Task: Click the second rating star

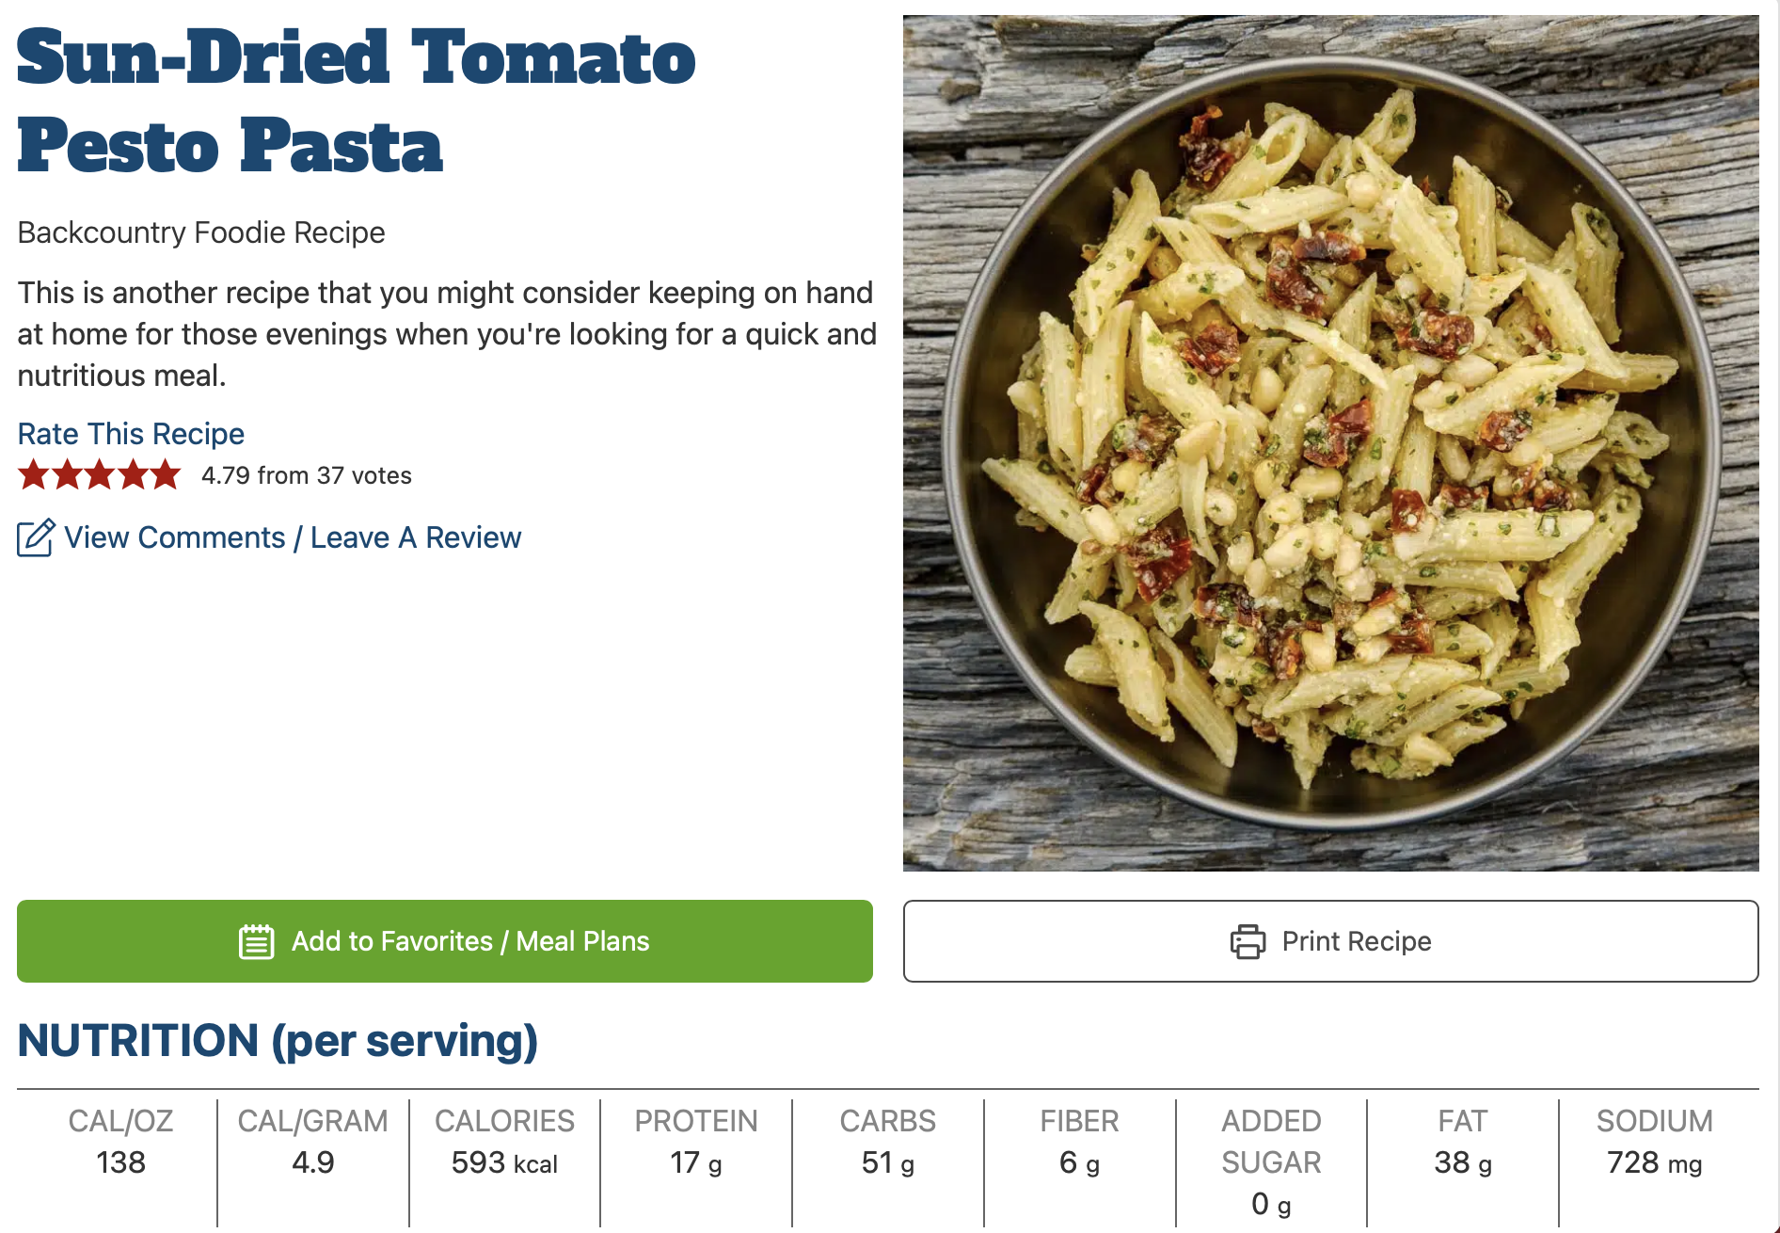Action: 67,475
